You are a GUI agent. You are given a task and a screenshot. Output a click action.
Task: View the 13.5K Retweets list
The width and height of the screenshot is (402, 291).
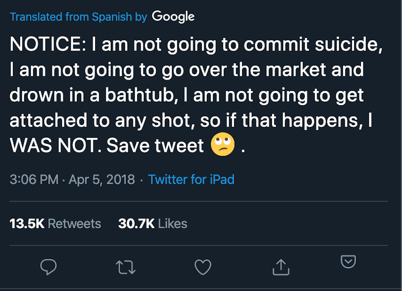click(x=55, y=224)
